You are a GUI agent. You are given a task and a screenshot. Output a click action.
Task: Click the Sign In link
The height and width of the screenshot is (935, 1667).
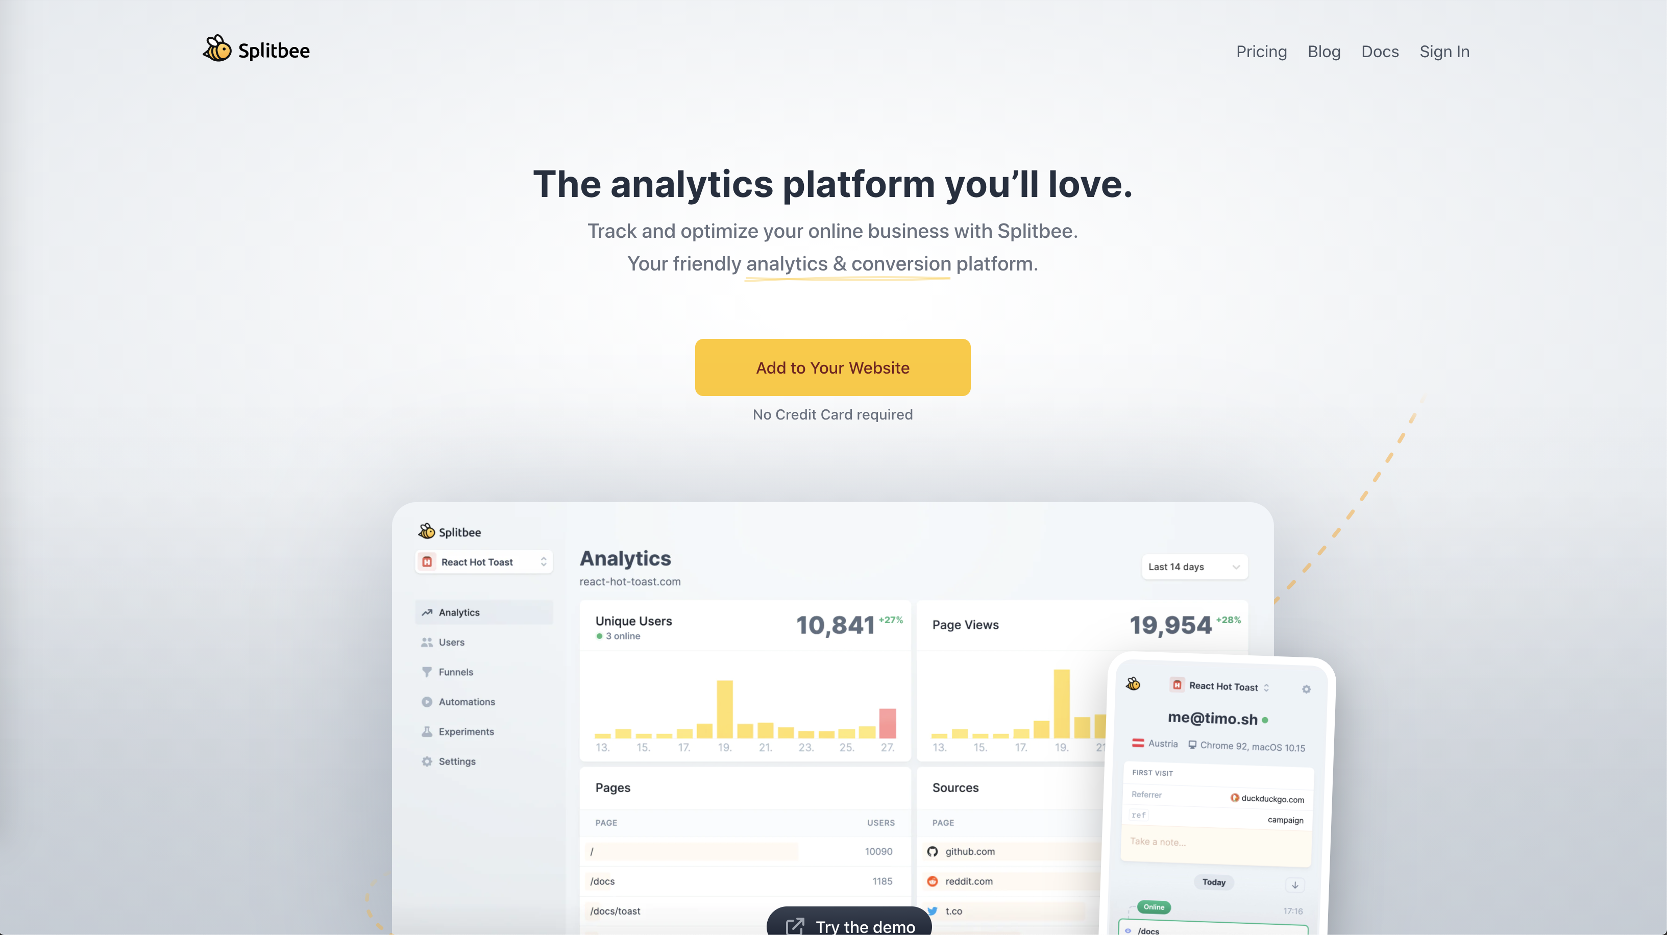[1445, 52]
